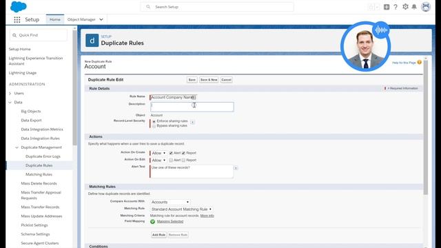Open the Matching Rule dropdown
This screenshot has width=441, height=248.
tap(181, 209)
